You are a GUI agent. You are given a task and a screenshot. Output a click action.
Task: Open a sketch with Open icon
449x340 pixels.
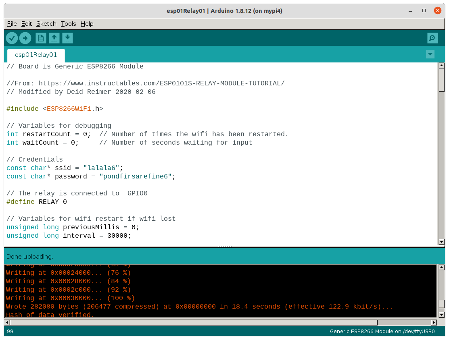point(54,38)
